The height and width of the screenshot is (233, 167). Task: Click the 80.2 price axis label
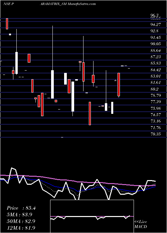(154, 89)
